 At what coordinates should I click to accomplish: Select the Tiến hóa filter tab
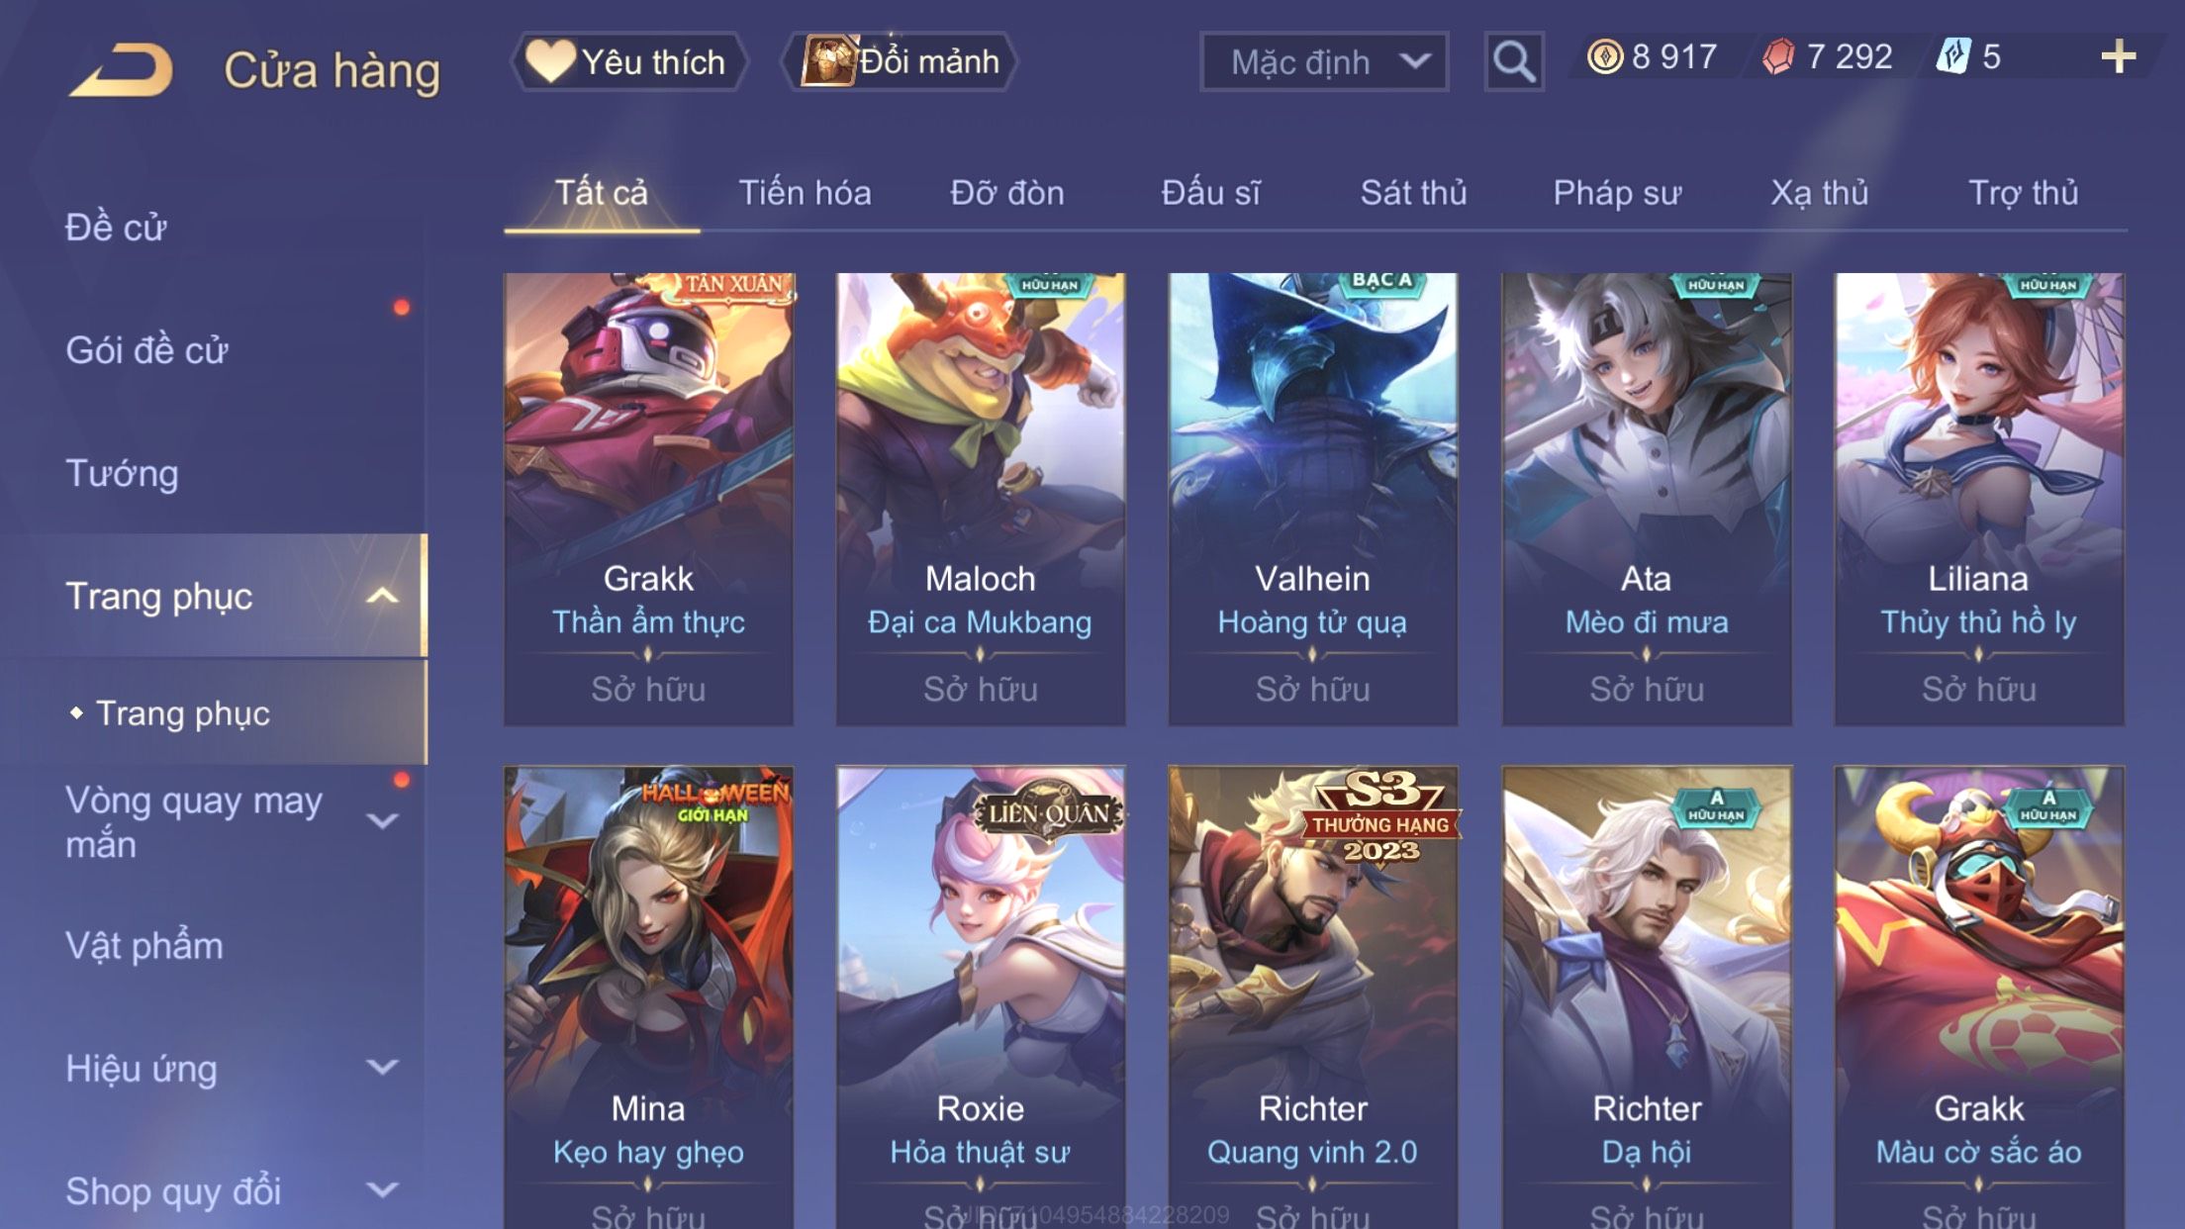click(x=805, y=193)
